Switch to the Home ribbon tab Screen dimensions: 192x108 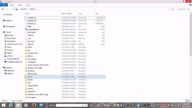tap(12, 5)
